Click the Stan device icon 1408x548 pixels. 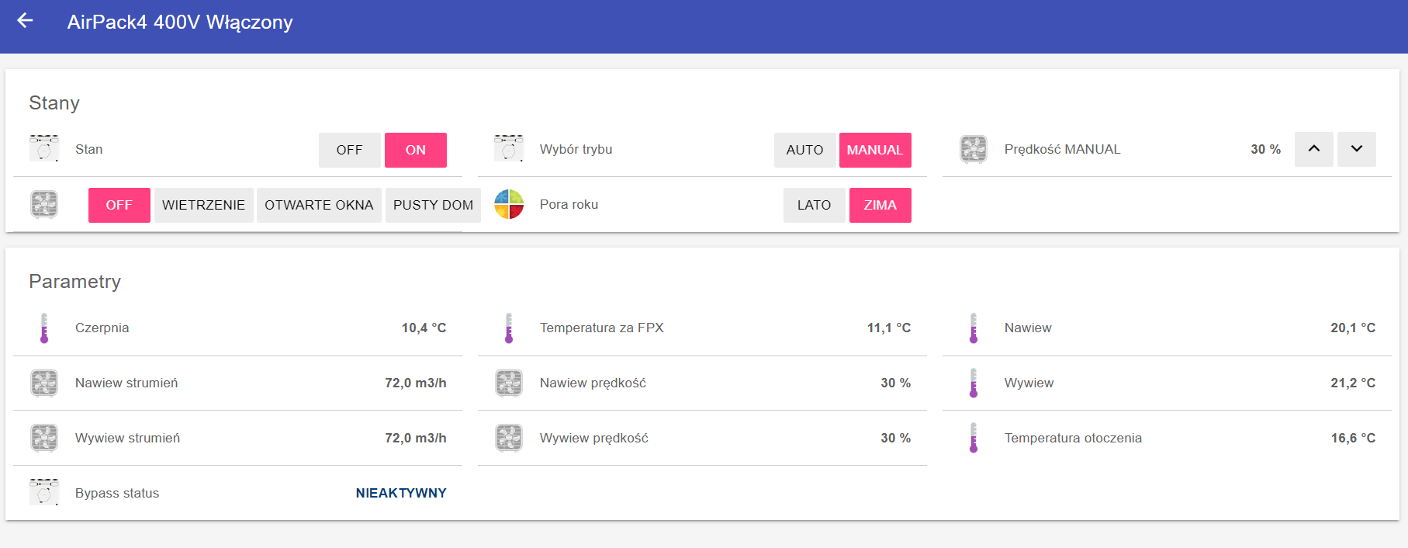[44, 148]
